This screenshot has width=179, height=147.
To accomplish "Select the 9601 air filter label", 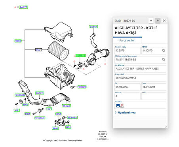I will pyautogui.click(x=39, y=50).
